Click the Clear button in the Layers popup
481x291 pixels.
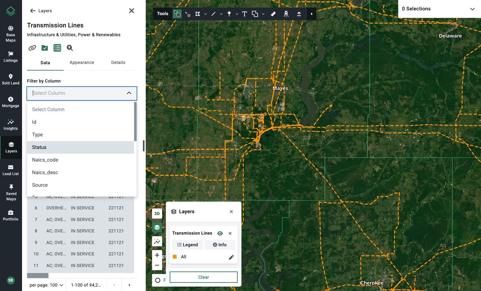click(x=203, y=277)
